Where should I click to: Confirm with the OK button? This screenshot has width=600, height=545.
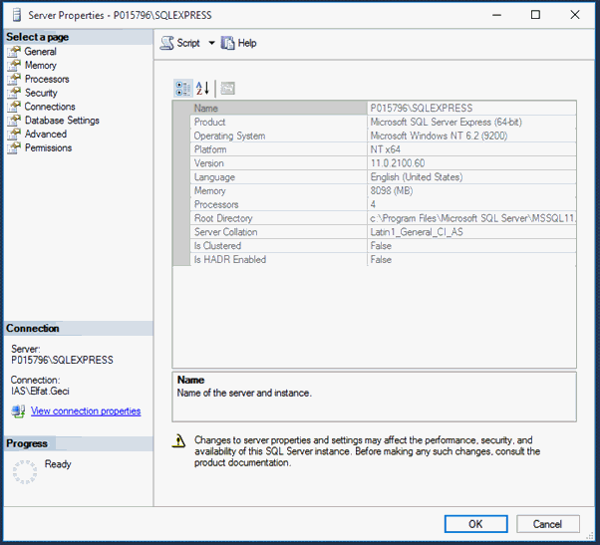pos(476,524)
